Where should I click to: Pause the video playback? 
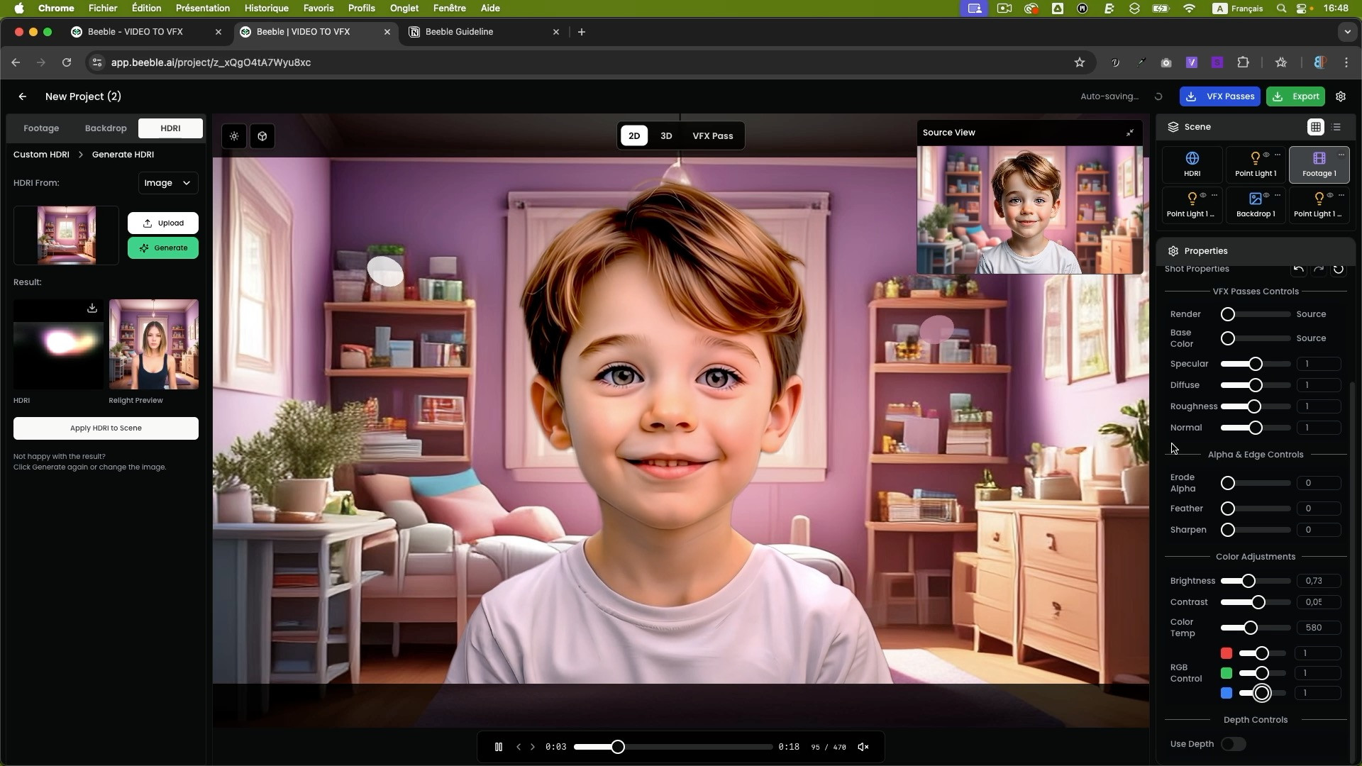tap(499, 747)
